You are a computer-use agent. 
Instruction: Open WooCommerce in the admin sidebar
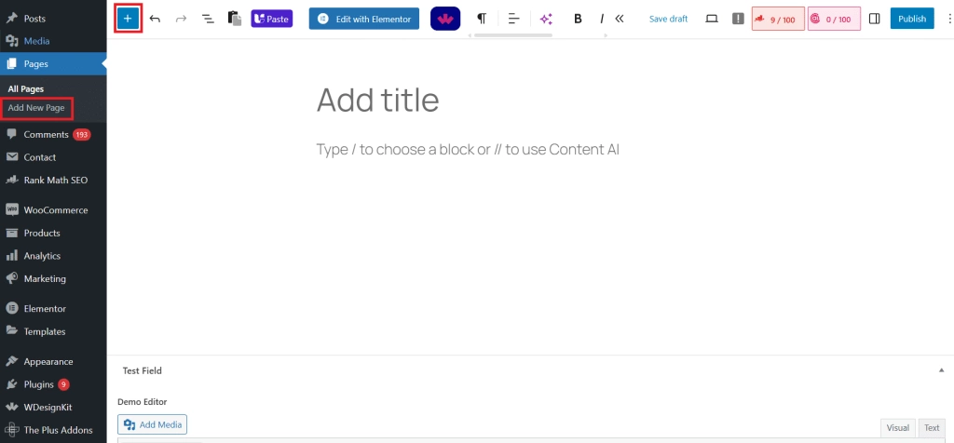click(x=54, y=210)
